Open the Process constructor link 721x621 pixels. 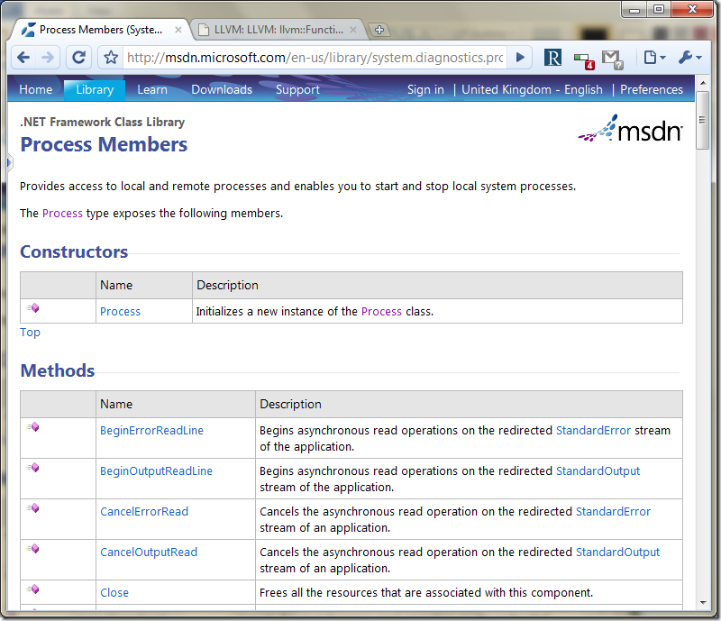point(120,312)
